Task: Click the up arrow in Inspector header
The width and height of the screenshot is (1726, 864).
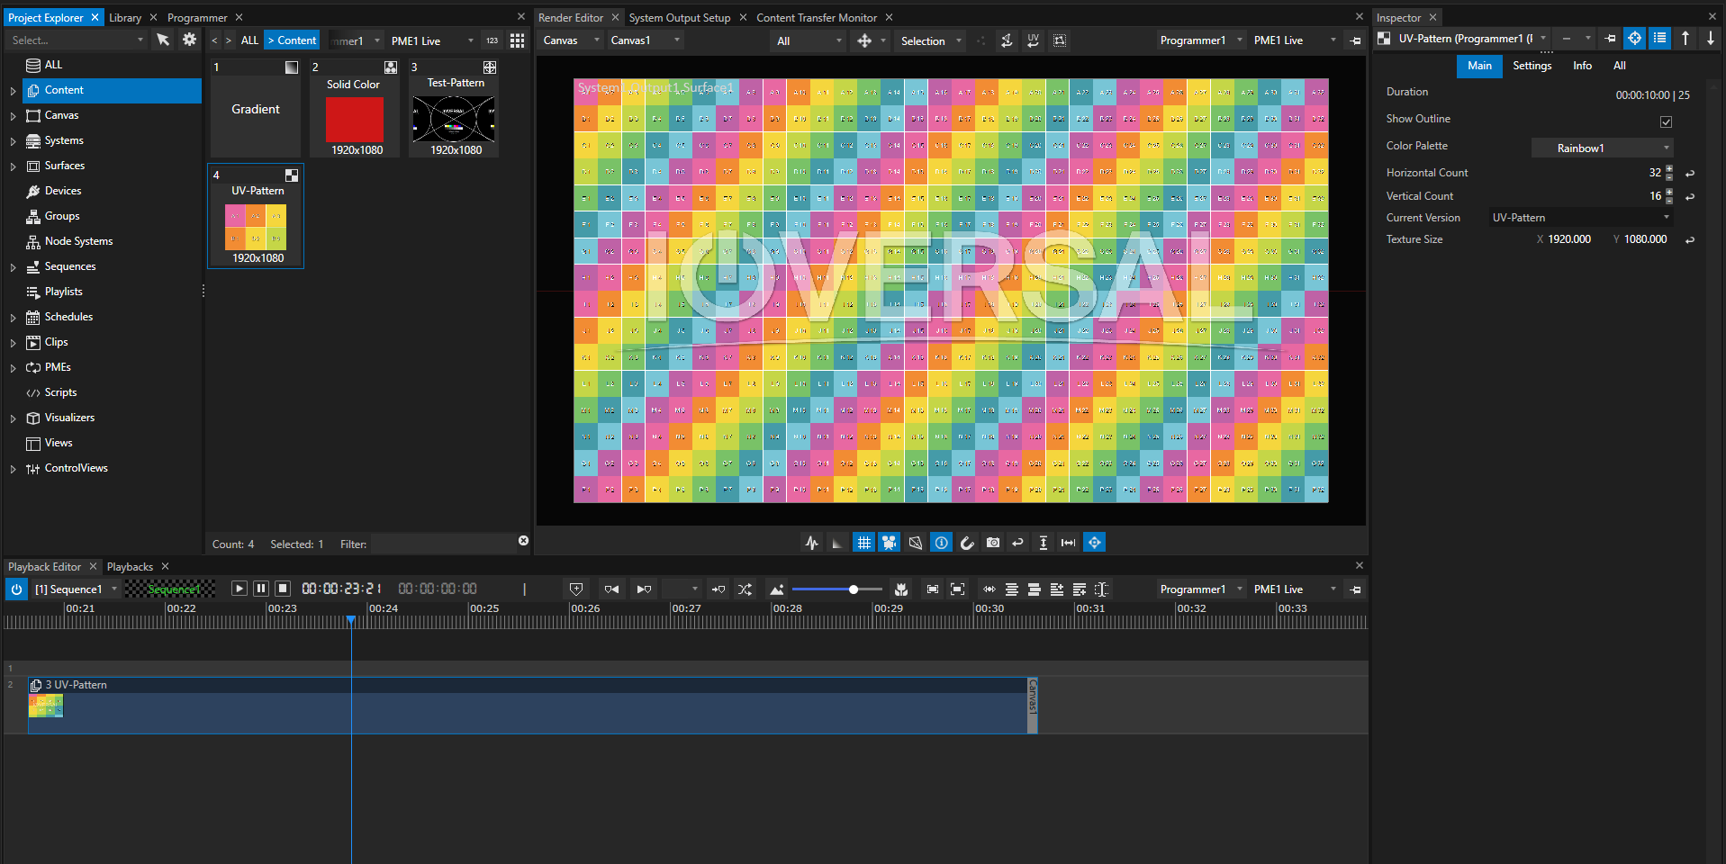Action: 1685,38
